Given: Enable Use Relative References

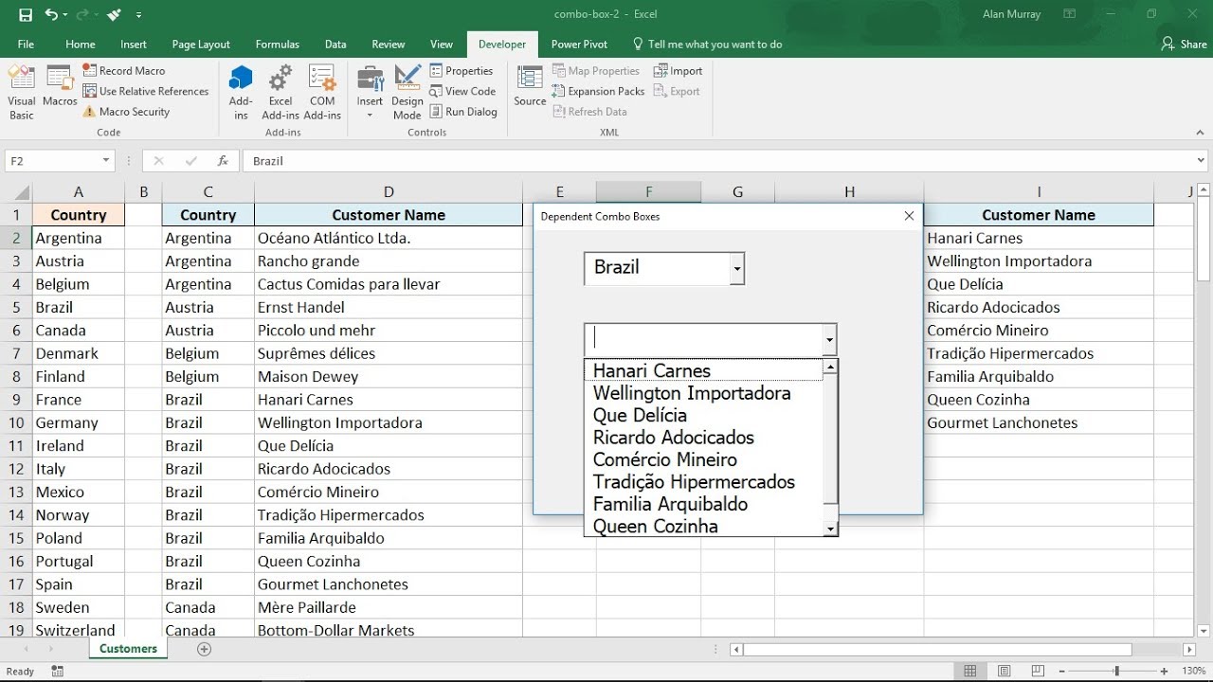Looking at the screenshot, I should [x=147, y=91].
